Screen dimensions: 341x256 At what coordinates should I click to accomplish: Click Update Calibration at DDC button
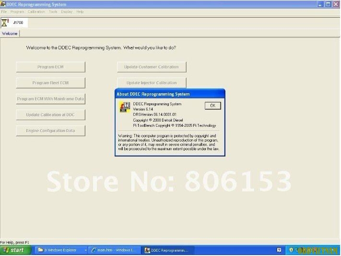click(51, 115)
